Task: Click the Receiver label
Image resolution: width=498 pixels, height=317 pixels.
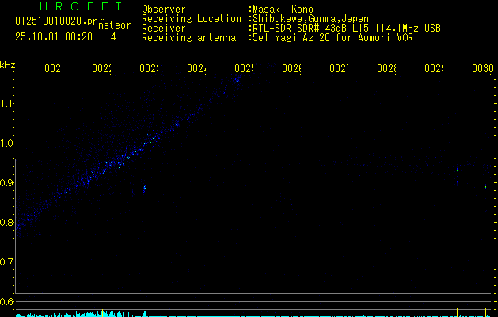Action: [x=164, y=29]
